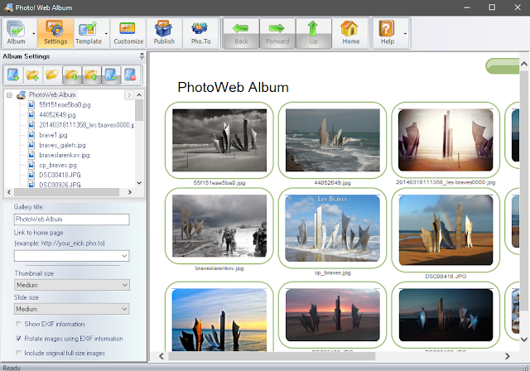Select 20140318111358_les braves0000 in the tree
The width and height of the screenshot is (530, 371).
click(x=86, y=125)
